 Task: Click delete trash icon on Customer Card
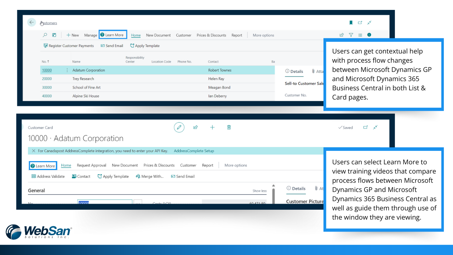(229, 127)
